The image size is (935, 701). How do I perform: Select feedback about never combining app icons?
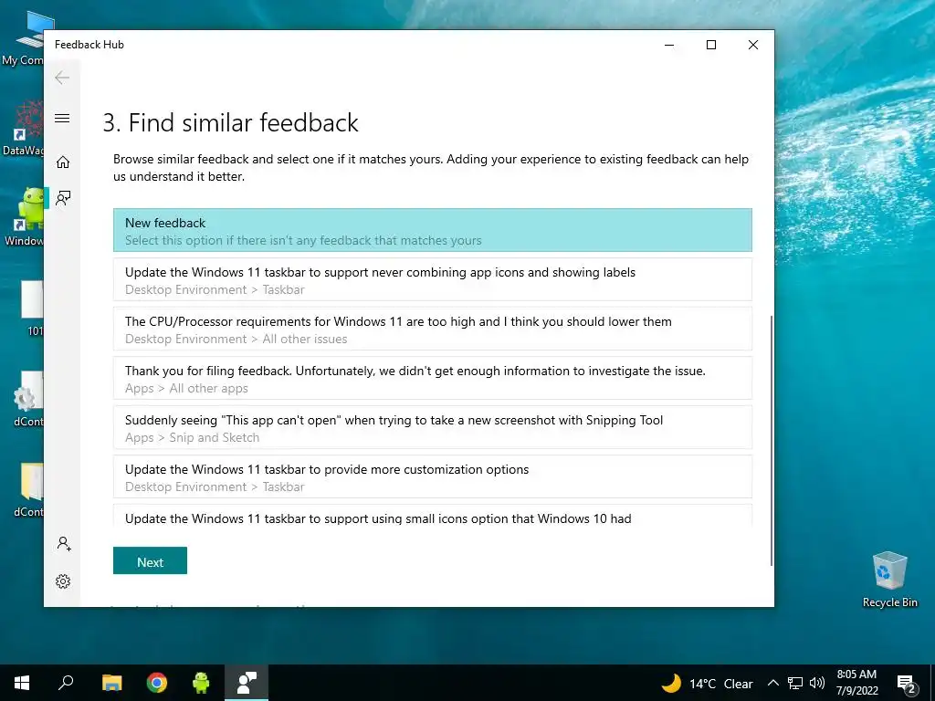click(x=432, y=279)
